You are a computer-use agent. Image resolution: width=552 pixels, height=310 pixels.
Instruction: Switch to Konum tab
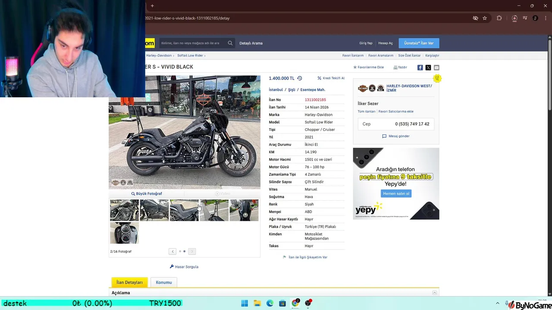(x=164, y=282)
